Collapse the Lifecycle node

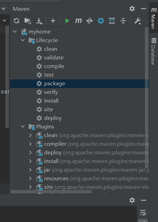pos(23,40)
